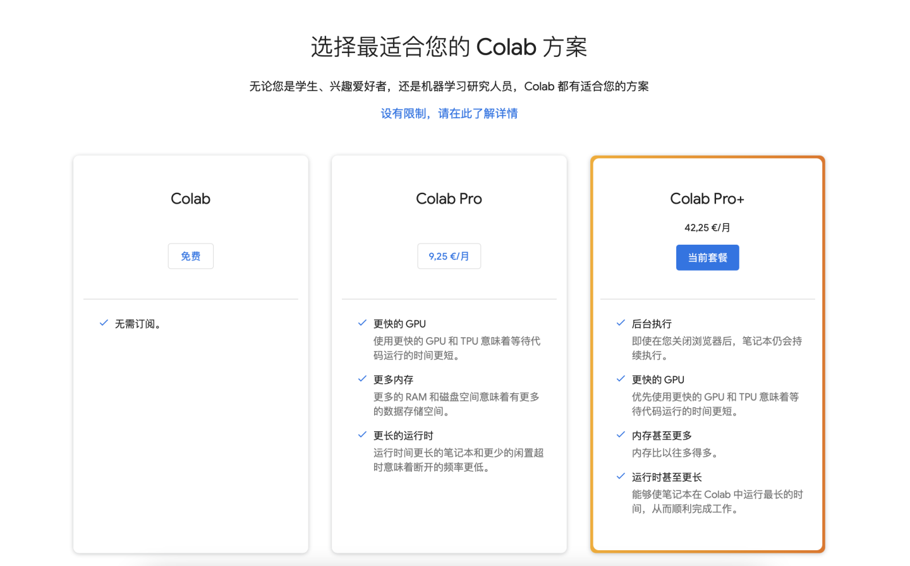Click the 42,25 €/月 price text
Image resolution: width=910 pixels, height=566 pixels.
pos(707,228)
